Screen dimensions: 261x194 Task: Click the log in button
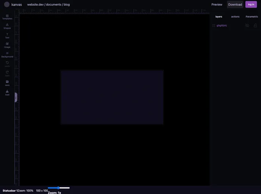(x=251, y=5)
